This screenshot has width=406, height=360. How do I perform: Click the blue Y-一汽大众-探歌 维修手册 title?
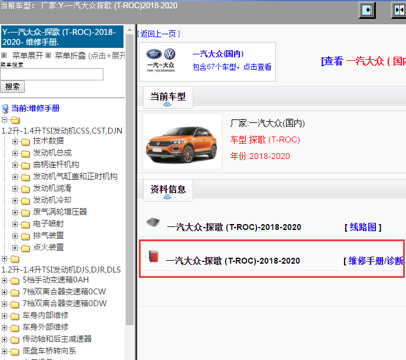click(x=62, y=37)
